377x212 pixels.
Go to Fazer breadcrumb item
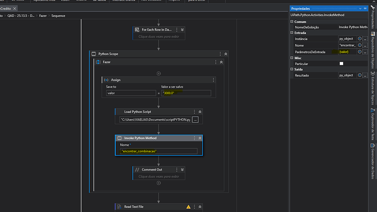[43, 16]
